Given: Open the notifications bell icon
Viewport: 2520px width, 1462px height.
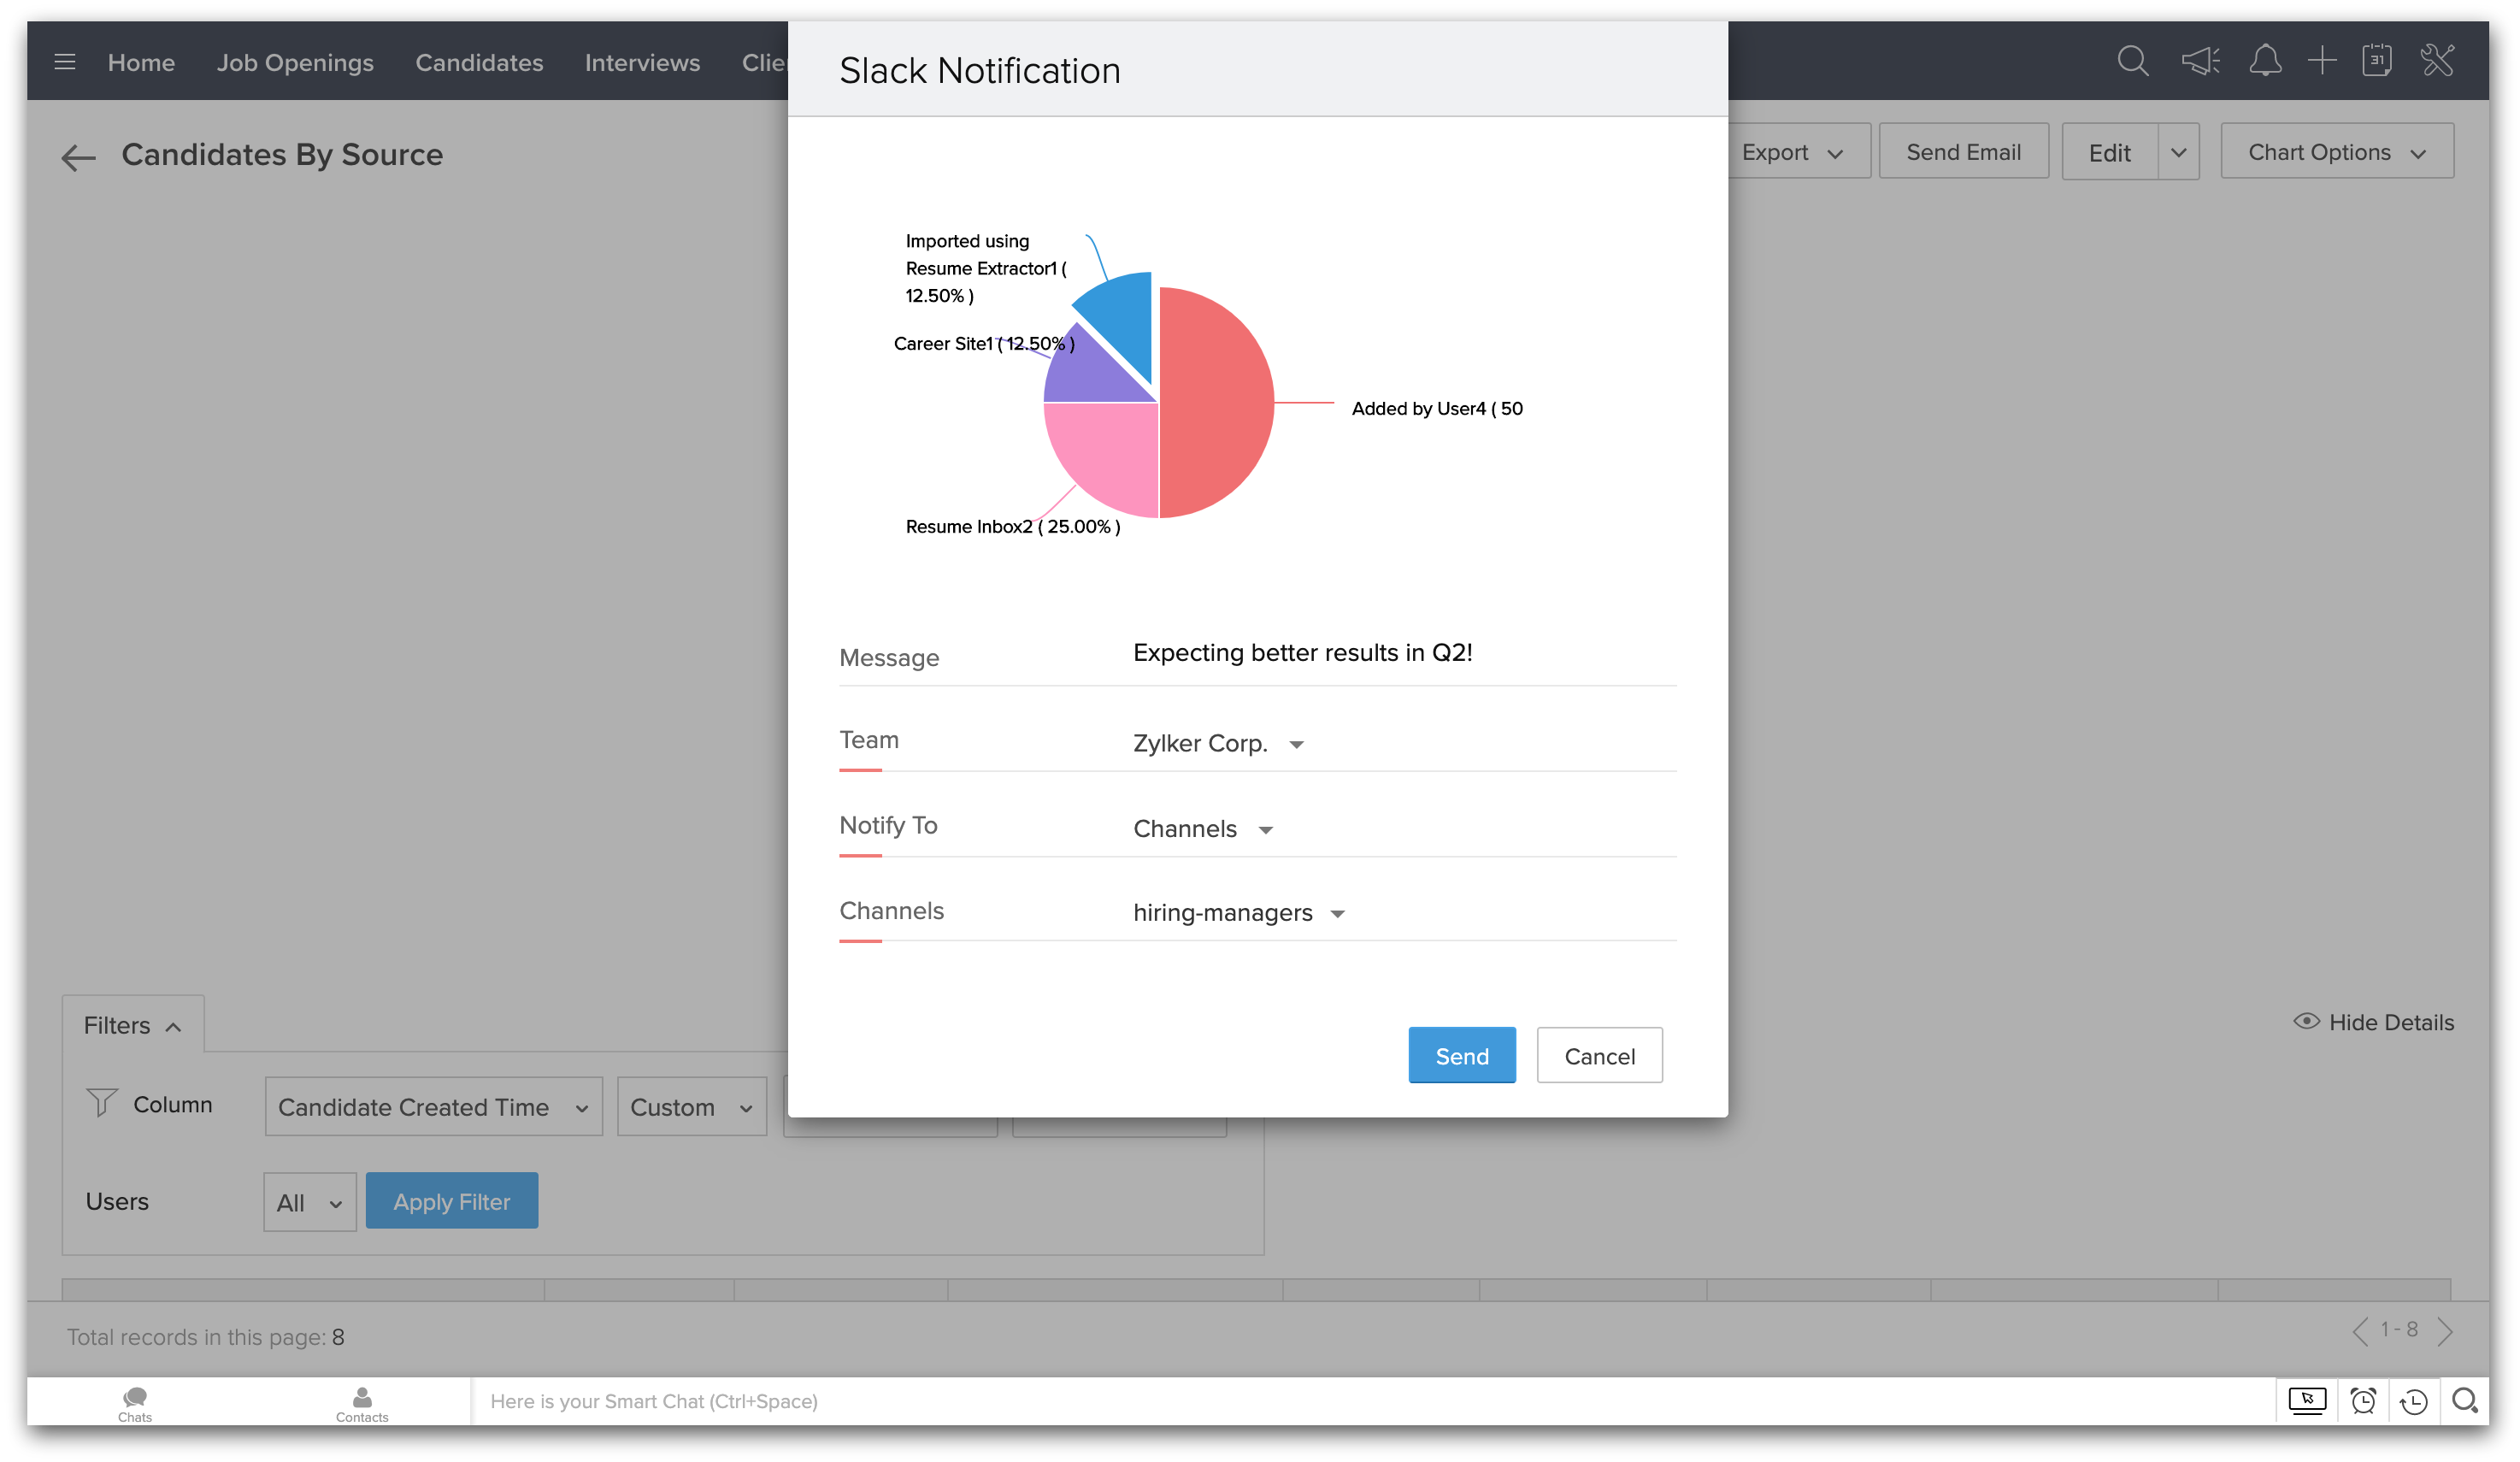Looking at the screenshot, I should 2265,61.
